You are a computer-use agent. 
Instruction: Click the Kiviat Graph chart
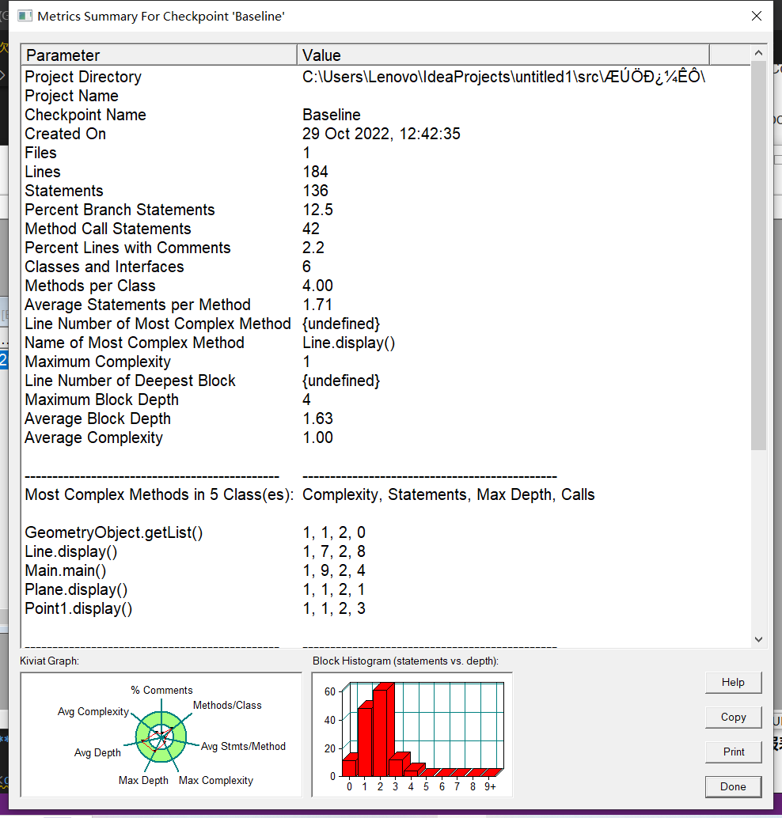(x=161, y=735)
